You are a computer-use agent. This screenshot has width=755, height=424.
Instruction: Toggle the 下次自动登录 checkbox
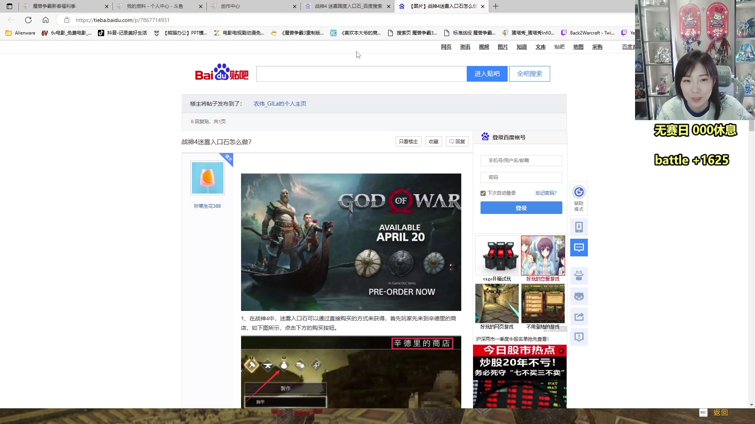[x=483, y=193]
